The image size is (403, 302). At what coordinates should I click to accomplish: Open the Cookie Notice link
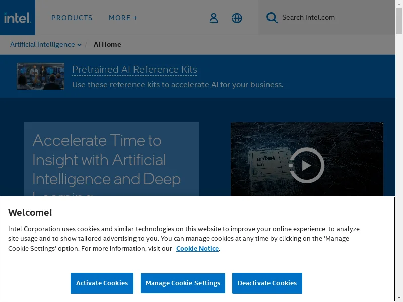pyautogui.click(x=197, y=249)
